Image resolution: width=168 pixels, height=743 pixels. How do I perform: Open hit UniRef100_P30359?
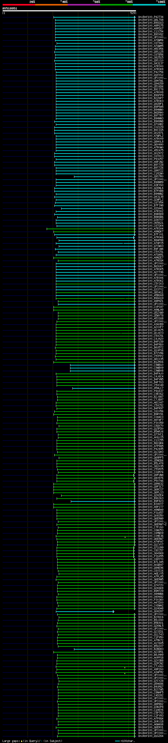[x=151, y=423]
